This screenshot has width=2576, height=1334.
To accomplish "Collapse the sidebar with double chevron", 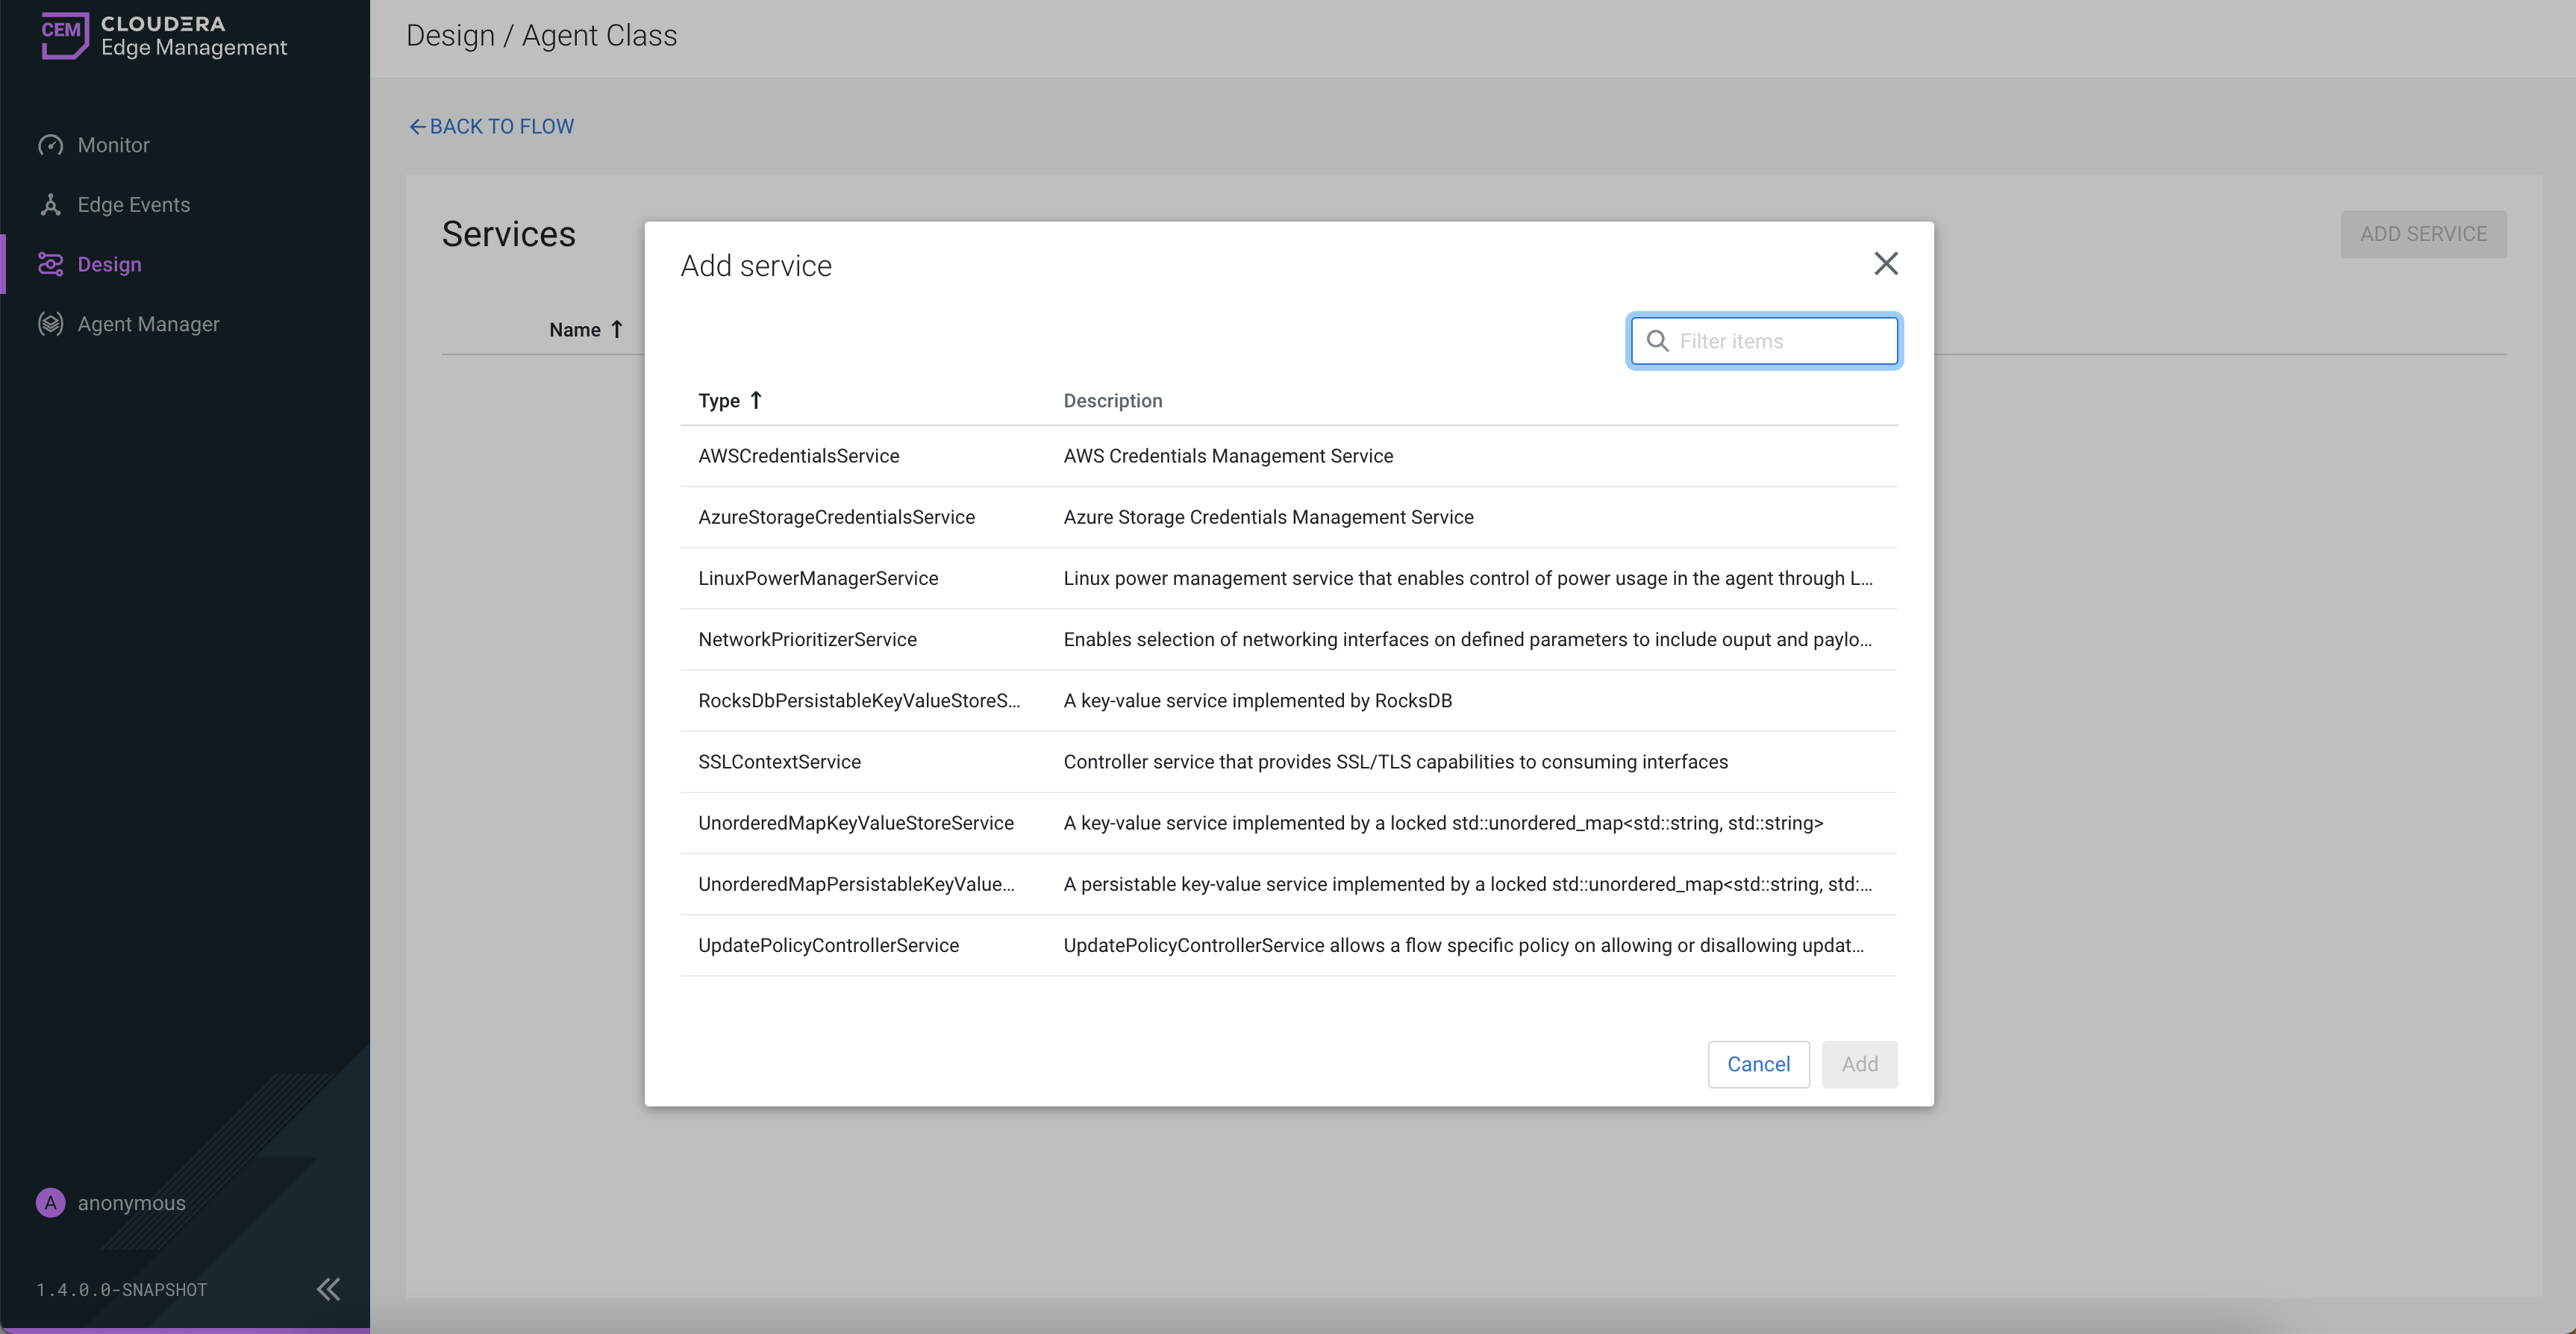I will [x=328, y=1289].
